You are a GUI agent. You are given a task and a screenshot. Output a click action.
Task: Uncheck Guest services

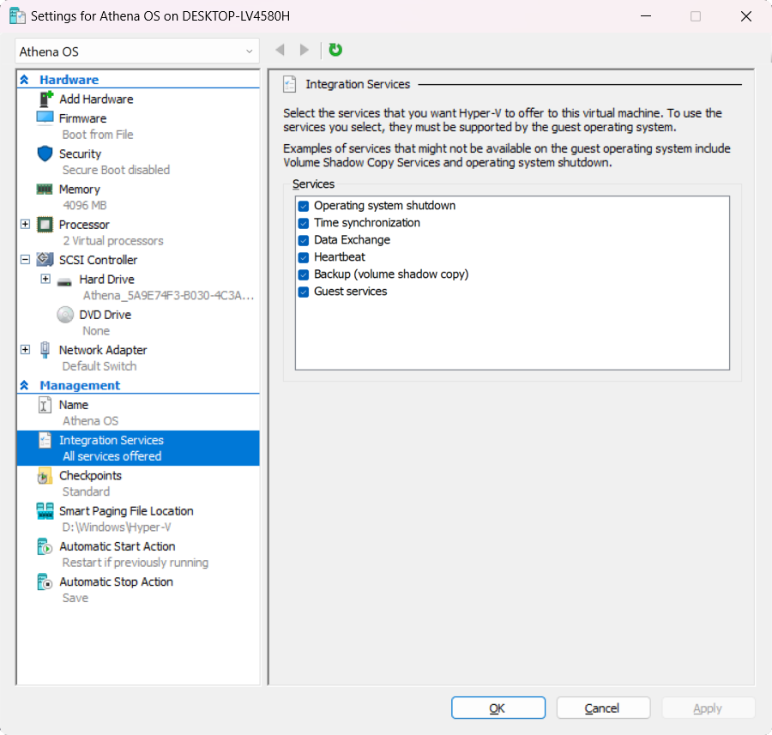pyautogui.click(x=303, y=291)
